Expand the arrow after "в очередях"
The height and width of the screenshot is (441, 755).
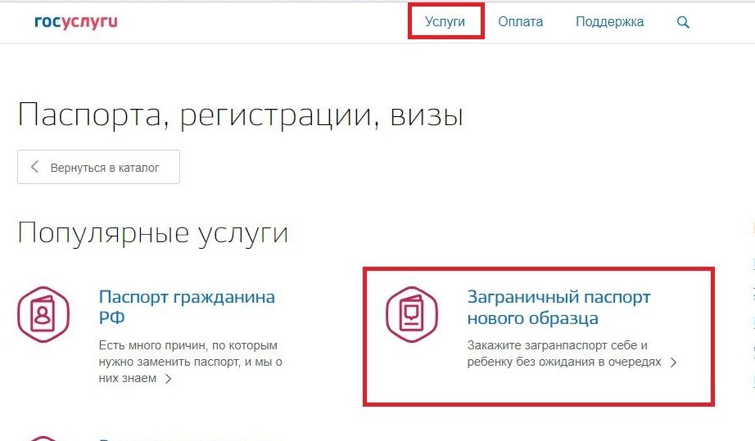click(674, 362)
